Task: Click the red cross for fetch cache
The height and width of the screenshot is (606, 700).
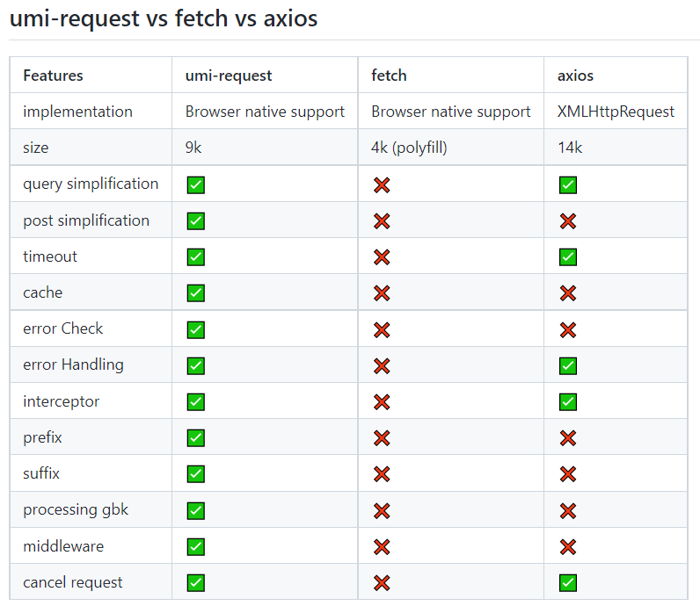Action: coord(382,293)
